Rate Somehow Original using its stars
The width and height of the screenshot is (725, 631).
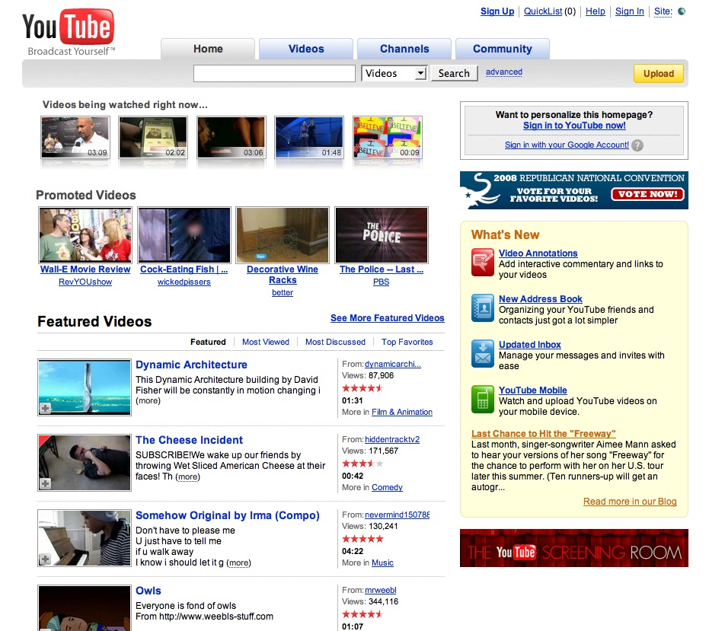click(362, 539)
